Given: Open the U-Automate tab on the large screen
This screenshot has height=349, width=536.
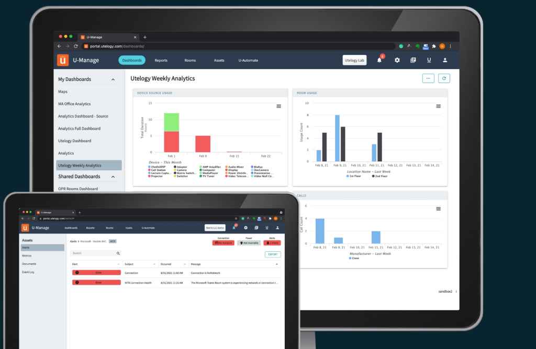Looking at the screenshot, I should tap(248, 61).
